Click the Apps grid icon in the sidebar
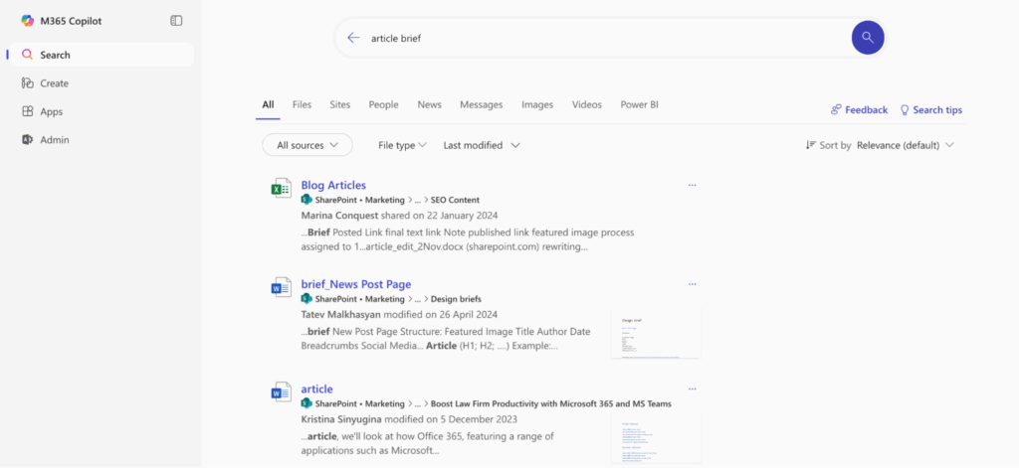 27,111
